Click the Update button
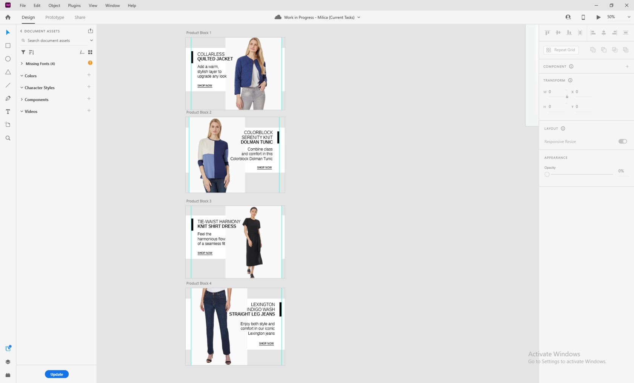 point(57,374)
